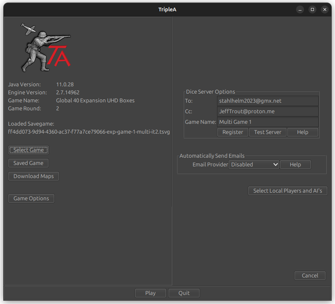Expand the Disabled provider selection
This screenshot has width=335, height=304.
click(x=253, y=164)
